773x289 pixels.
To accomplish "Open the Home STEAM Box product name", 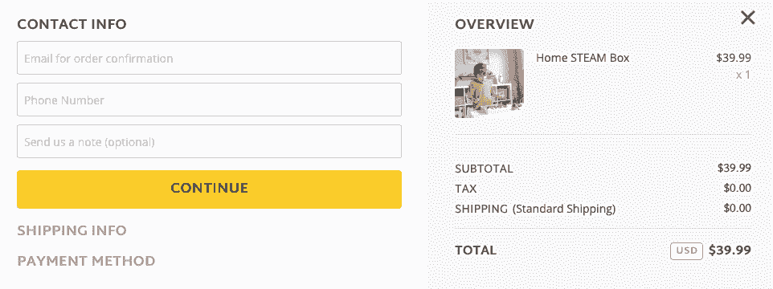I will [583, 58].
